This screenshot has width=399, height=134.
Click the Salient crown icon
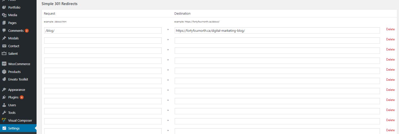pos(4,53)
